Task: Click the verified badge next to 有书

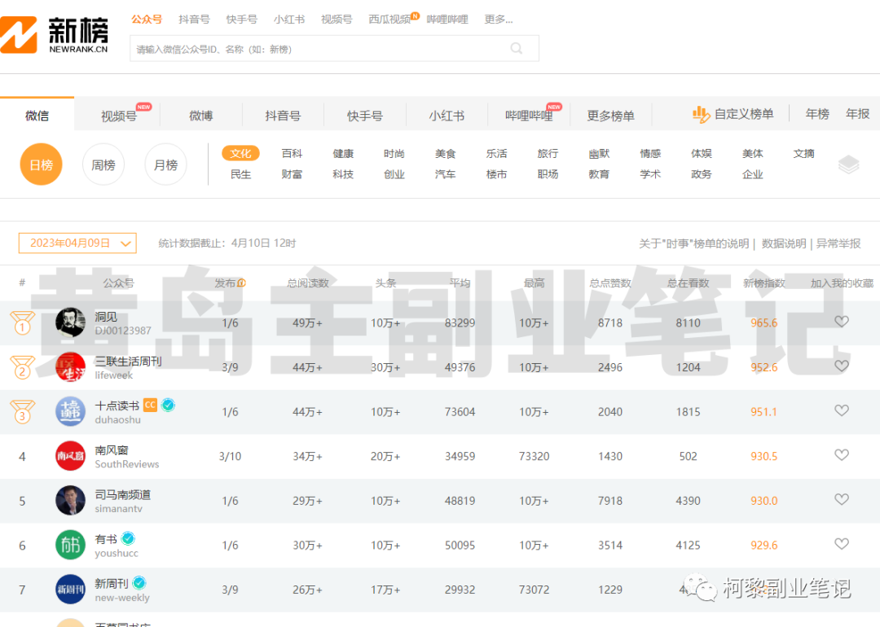Action: tap(128, 539)
